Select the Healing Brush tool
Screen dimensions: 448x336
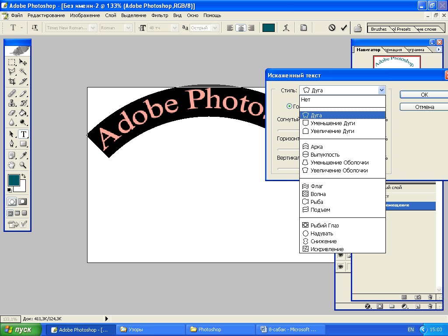12,94
